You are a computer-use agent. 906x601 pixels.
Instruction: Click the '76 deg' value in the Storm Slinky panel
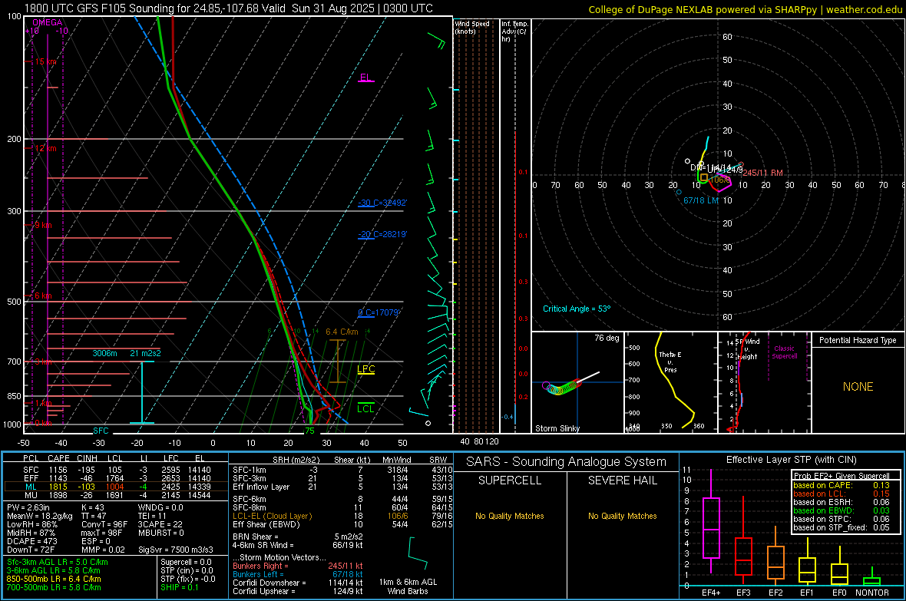pos(607,338)
